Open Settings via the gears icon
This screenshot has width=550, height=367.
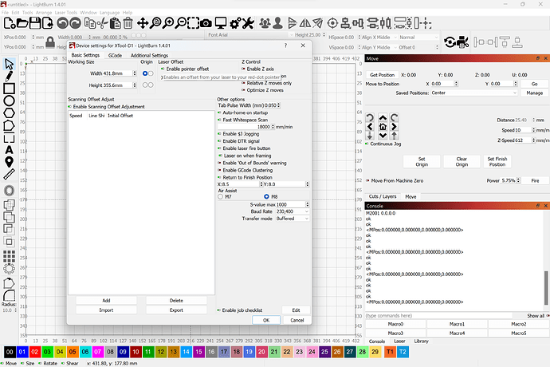coord(235,23)
